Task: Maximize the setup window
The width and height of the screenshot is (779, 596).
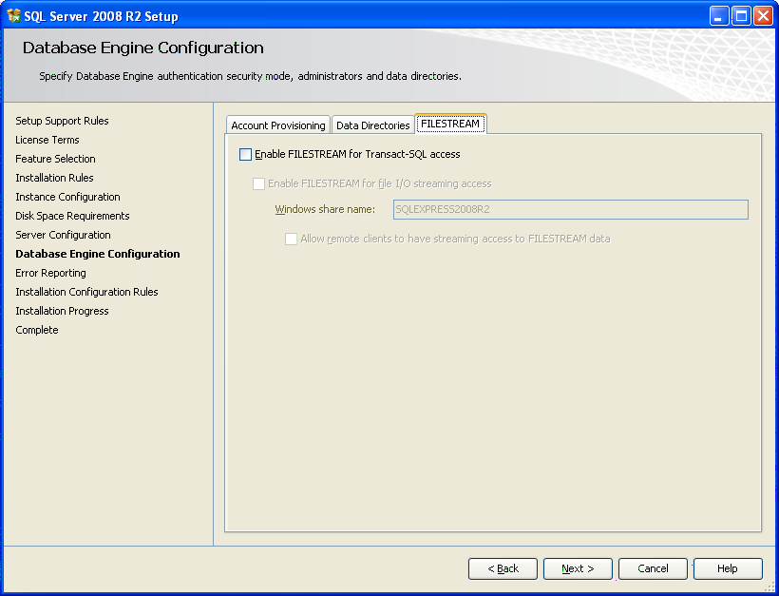Action: (741, 16)
